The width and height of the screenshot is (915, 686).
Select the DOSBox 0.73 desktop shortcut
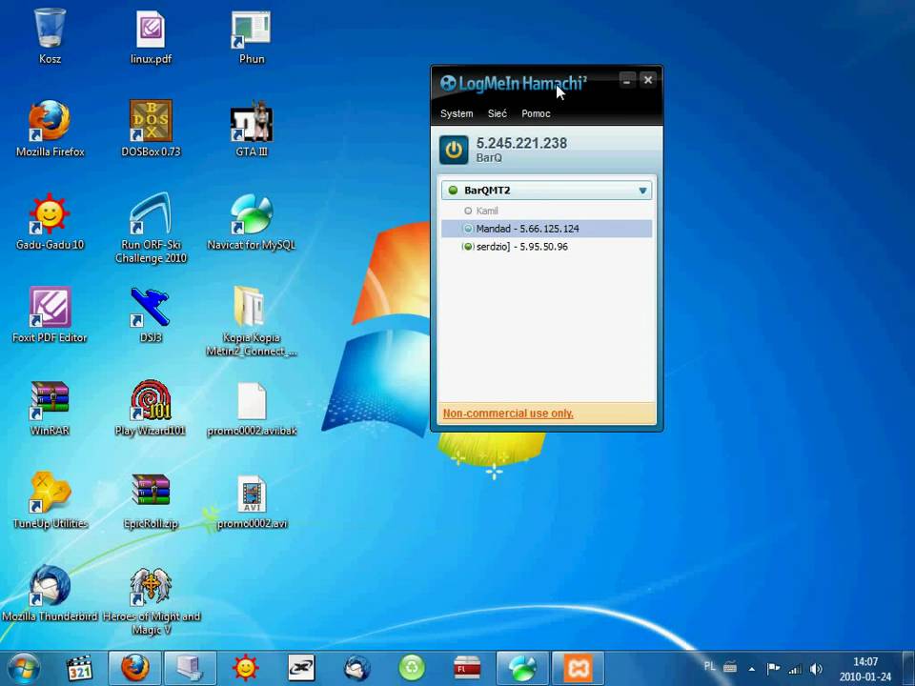click(x=151, y=129)
